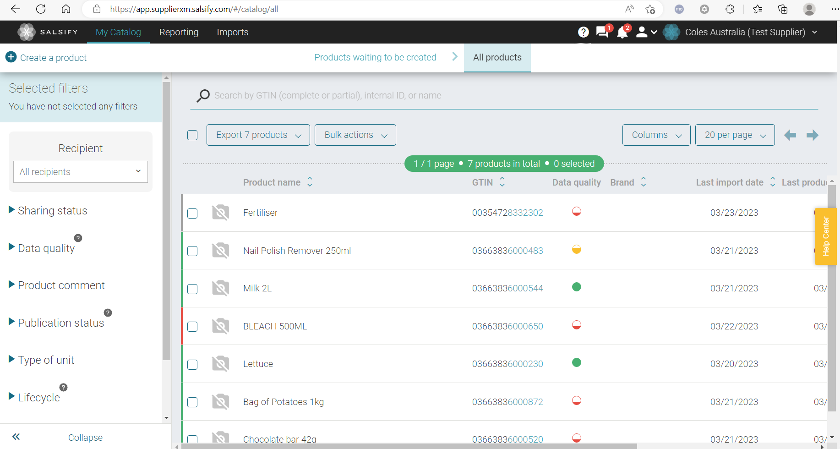Viewport: 840px width, 449px height.
Task: Open the All recipients dropdown
Action: [81, 172]
